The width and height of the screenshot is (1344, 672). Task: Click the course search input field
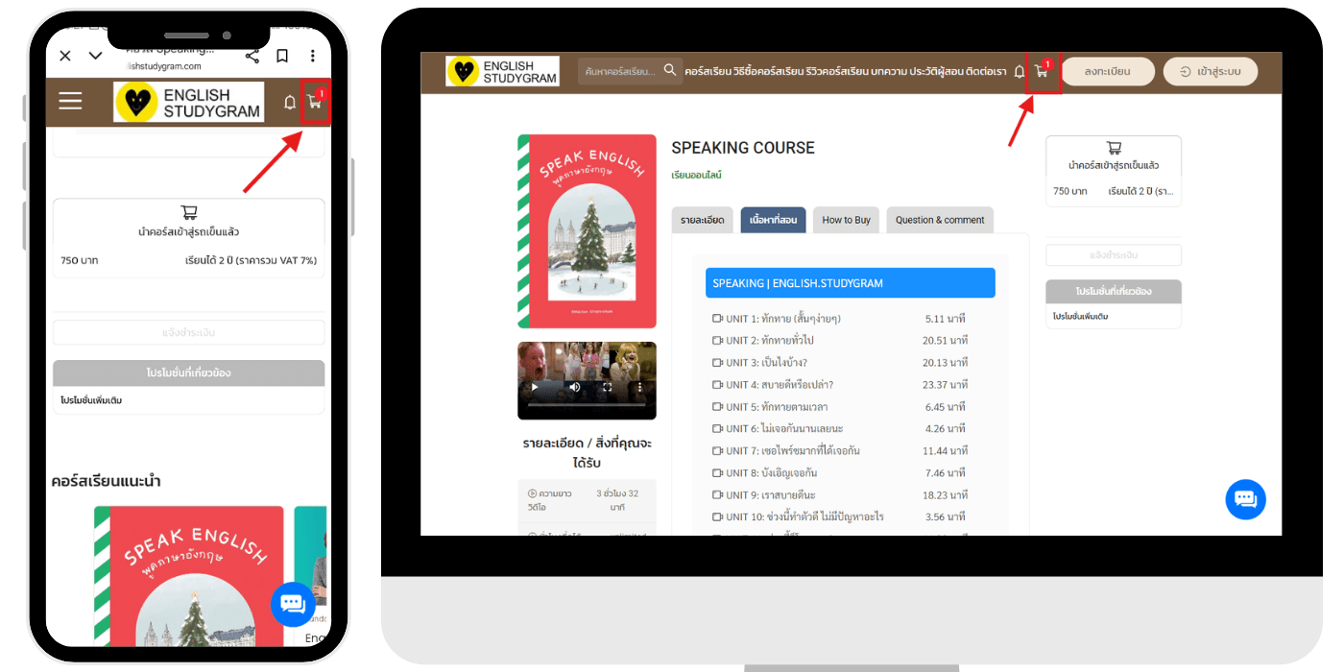click(619, 71)
